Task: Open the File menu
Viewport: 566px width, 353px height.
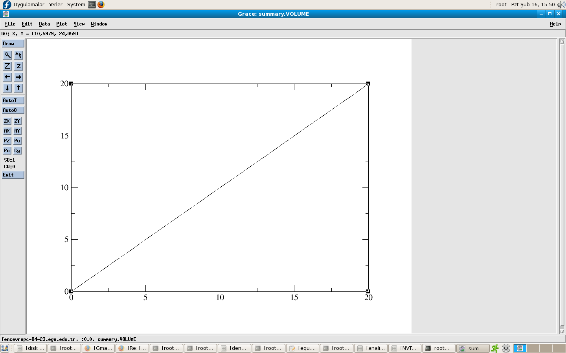Action: (x=10, y=24)
